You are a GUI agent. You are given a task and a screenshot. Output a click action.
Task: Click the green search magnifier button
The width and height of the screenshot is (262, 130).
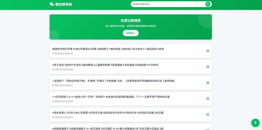[x=208, y=4]
